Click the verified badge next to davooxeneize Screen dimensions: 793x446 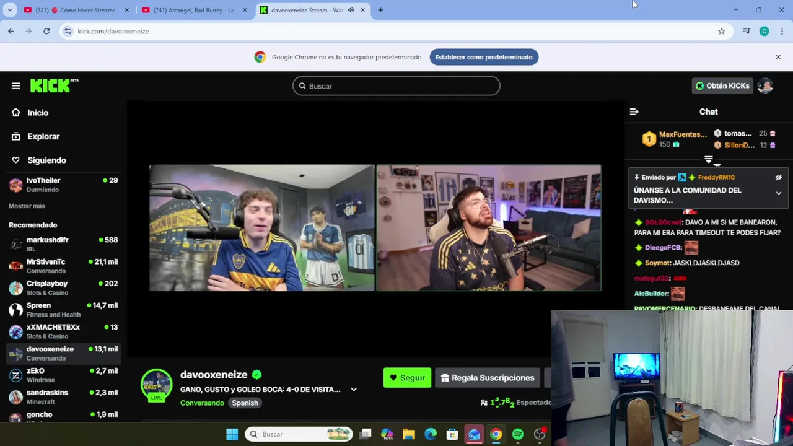coord(256,375)
